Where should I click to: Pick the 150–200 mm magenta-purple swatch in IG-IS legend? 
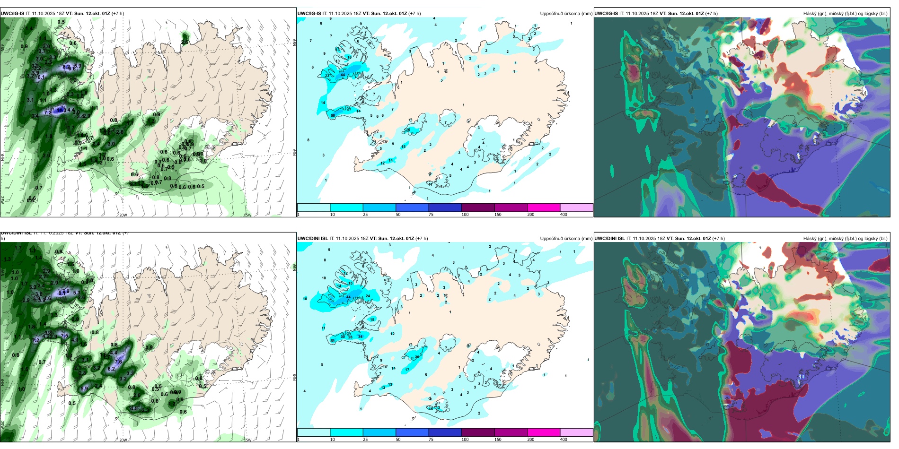[511, 207]
